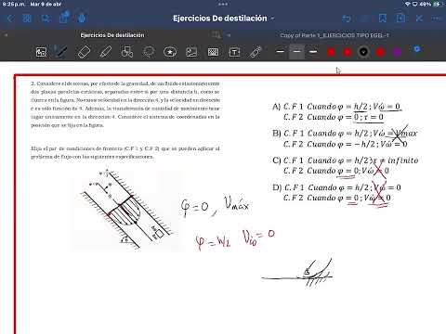The image size is (446, 334).
Task: Open the search tool in the top bar
Action: [46, 19]
